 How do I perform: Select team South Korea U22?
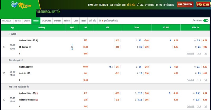point(26,67)
